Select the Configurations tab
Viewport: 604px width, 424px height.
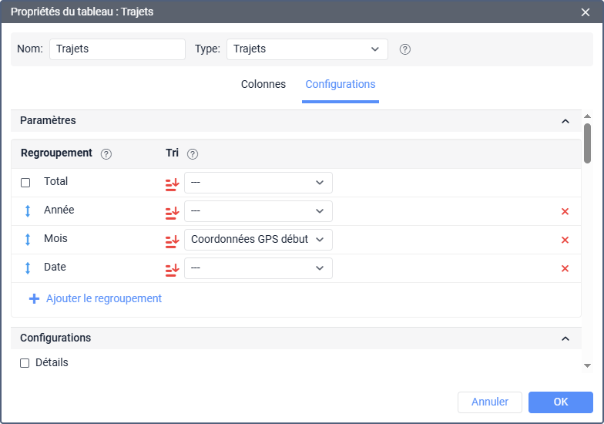340,84
